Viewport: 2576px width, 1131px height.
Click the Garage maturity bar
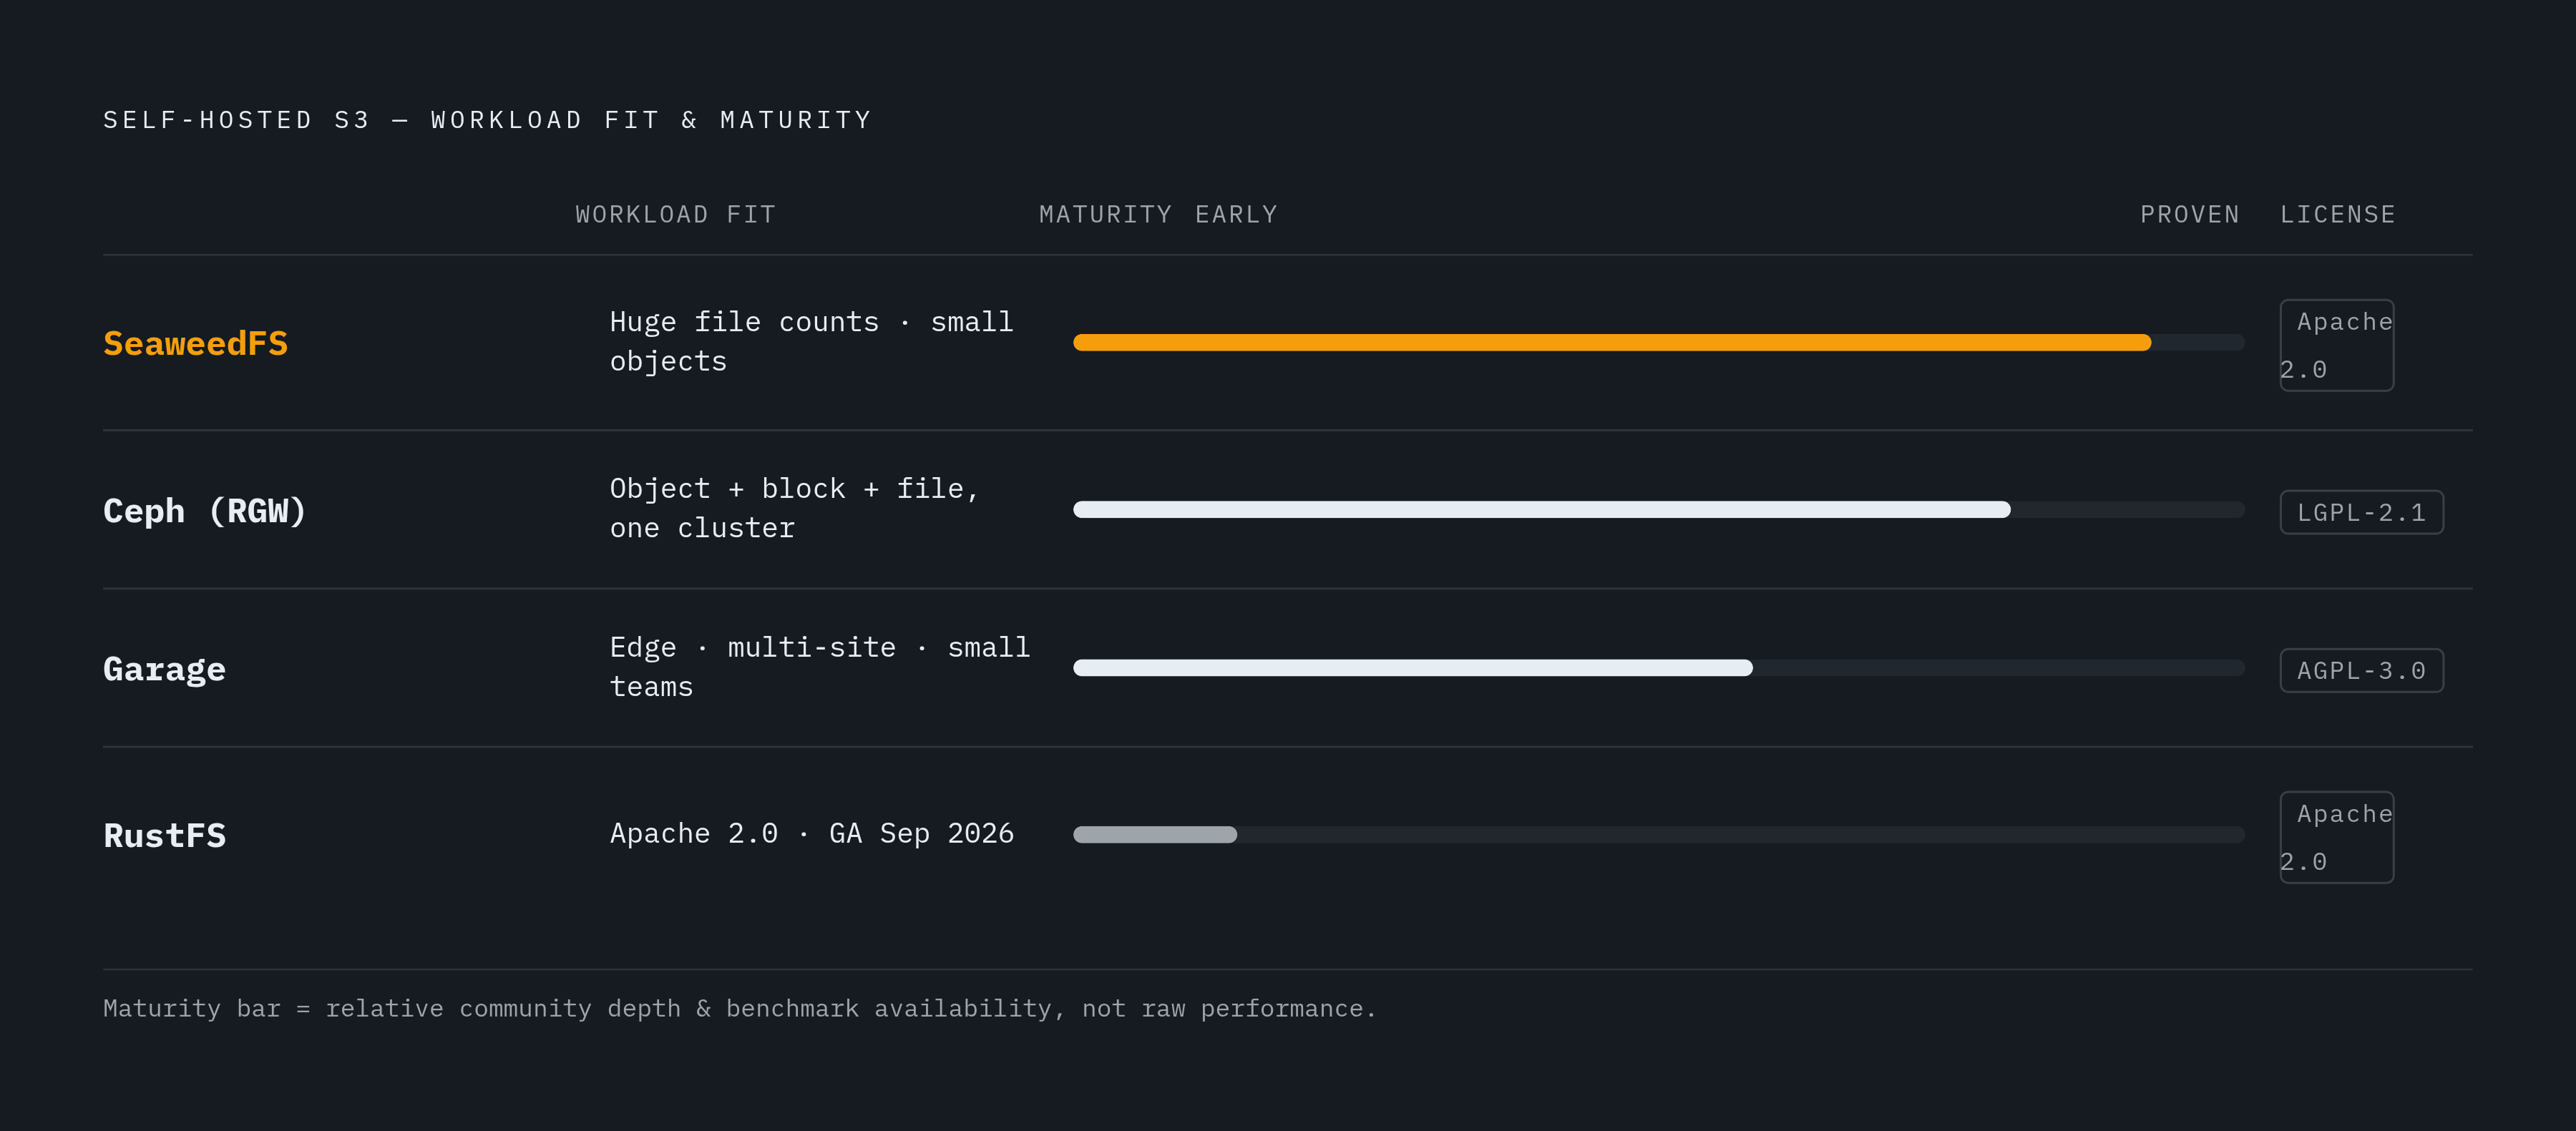[x=1413, y=668]
